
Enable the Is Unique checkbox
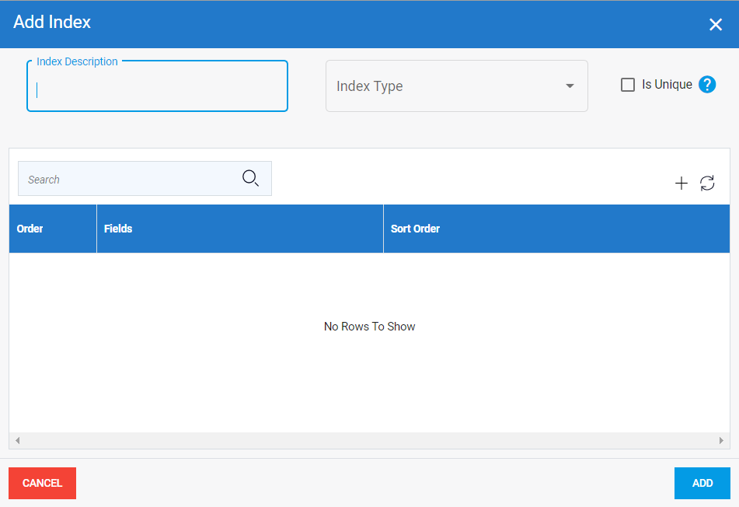(x=628, y=85)
